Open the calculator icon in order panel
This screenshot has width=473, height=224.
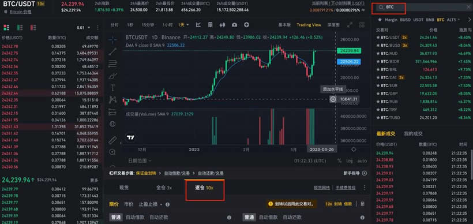point(363,204)
